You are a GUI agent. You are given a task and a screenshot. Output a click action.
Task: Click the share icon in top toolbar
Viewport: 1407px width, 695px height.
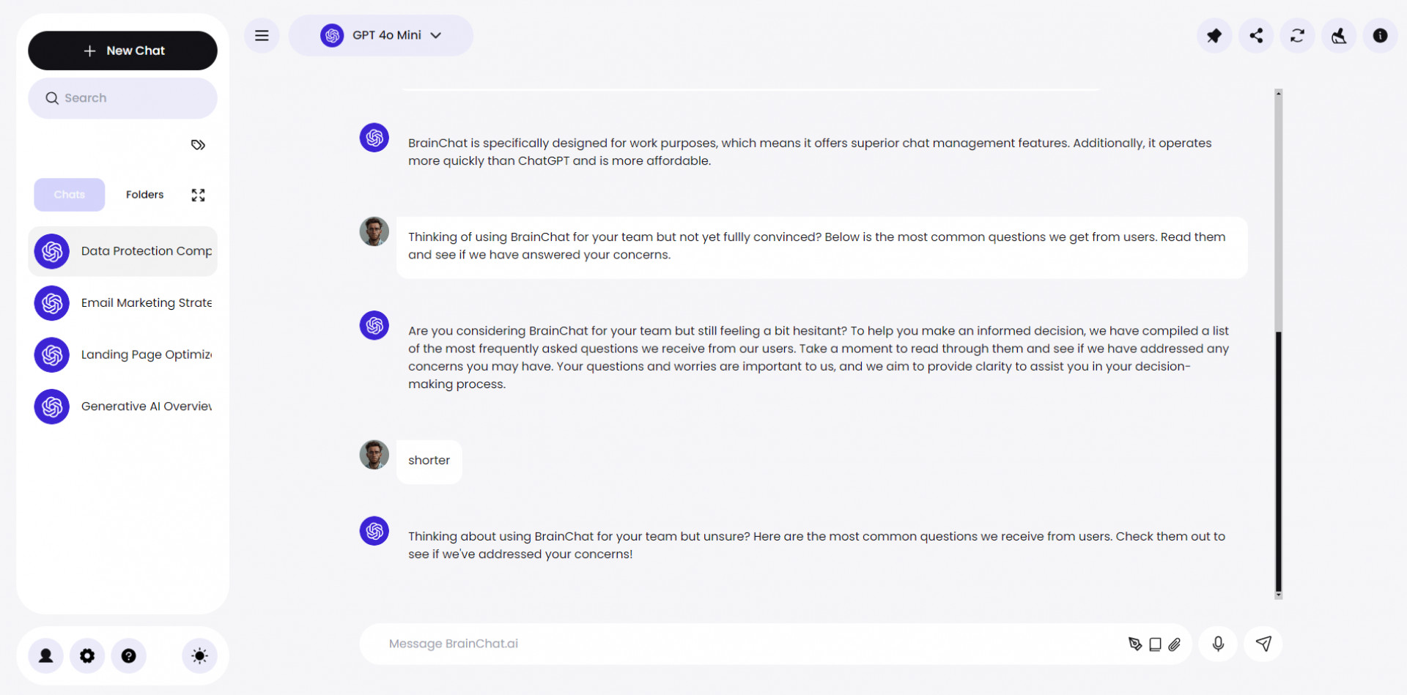pyautogui.click(x=1256, y=35)
